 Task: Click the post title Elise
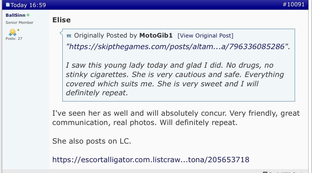62,20
